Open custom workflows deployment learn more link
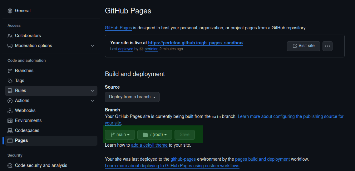Viewport: 355px width, 171px height. [172, 166]
